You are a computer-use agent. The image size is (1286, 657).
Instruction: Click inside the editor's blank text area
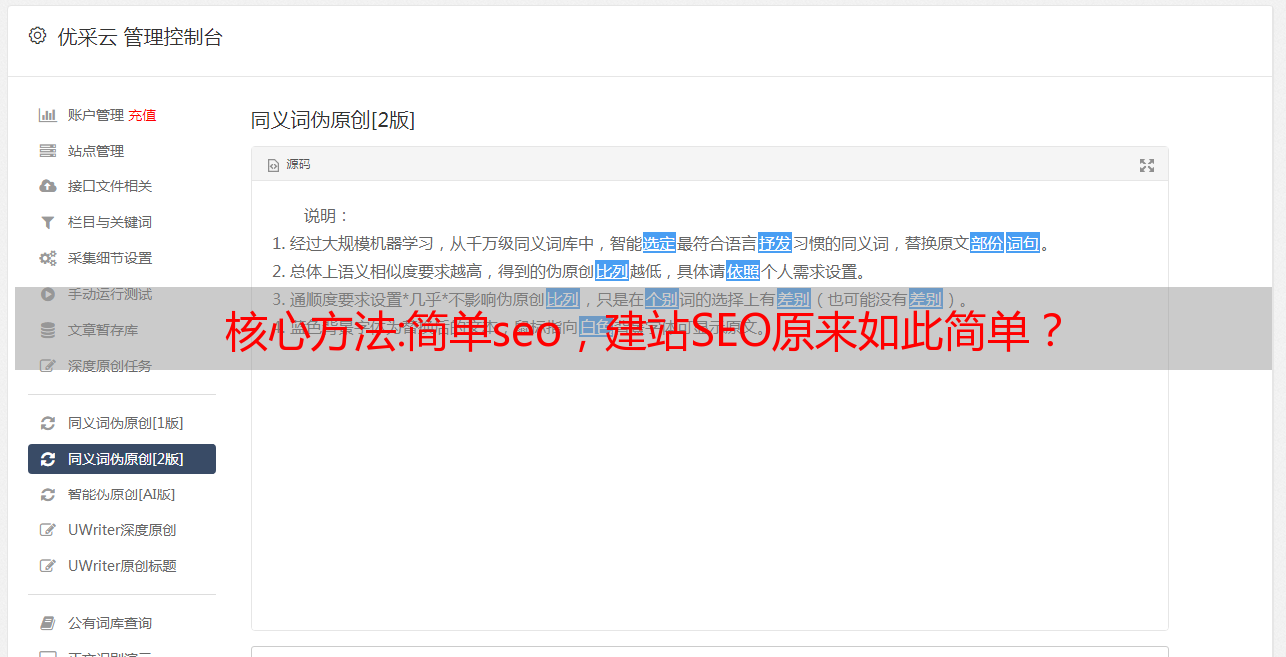(x=709, y=498)
